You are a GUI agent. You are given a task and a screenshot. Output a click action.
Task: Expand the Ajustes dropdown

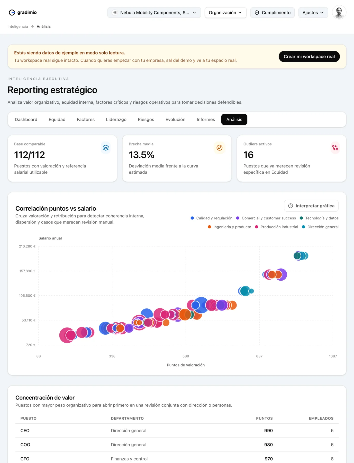point(313,13)
